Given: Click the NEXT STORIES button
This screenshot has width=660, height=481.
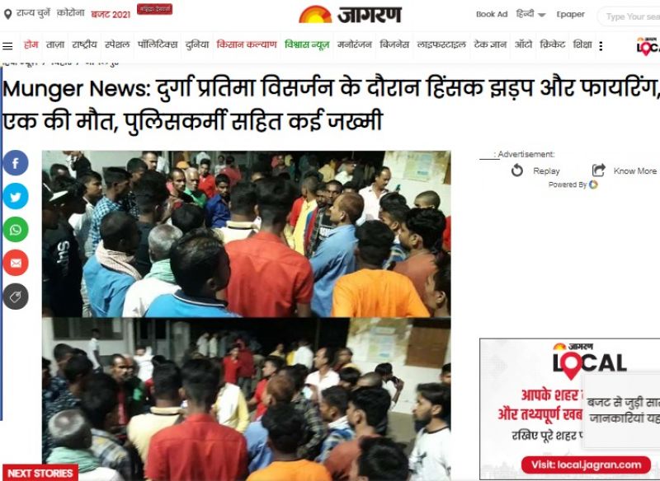Looking at the screenshot, I should [x=40, y=473].
